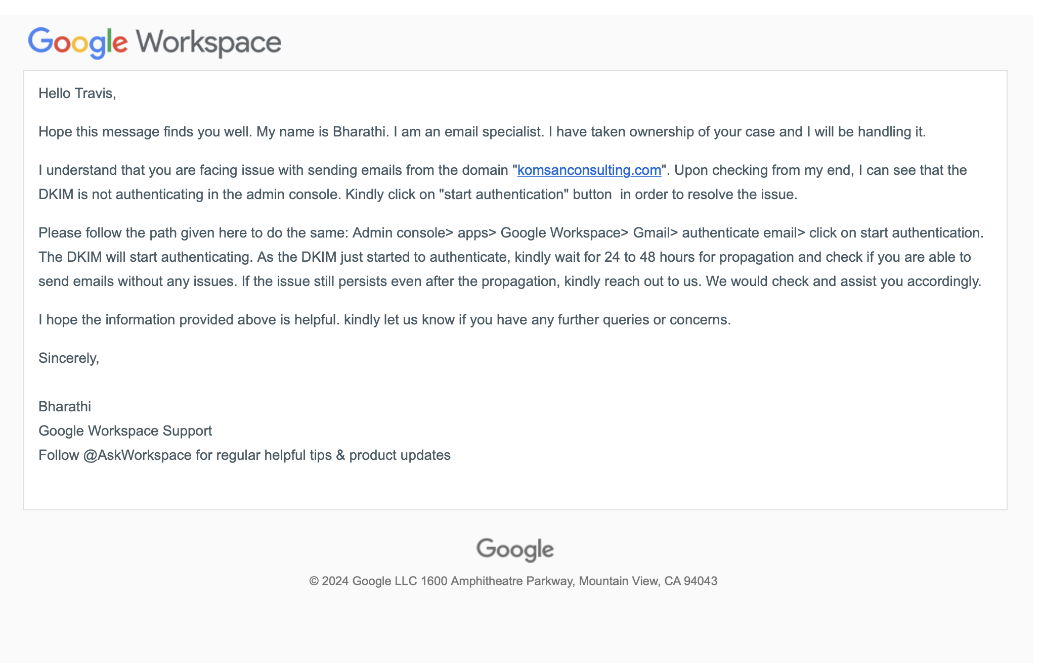
Task: Click the "Mountain View, CA 94043" footer text
Action: click(x=648, y=581)
